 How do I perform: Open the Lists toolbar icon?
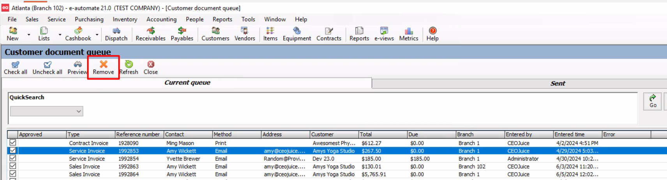[44, 34]
